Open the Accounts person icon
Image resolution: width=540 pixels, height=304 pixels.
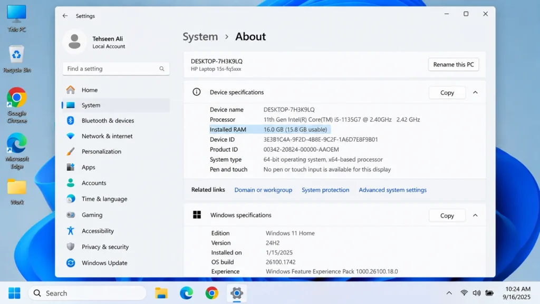(71, 183)
